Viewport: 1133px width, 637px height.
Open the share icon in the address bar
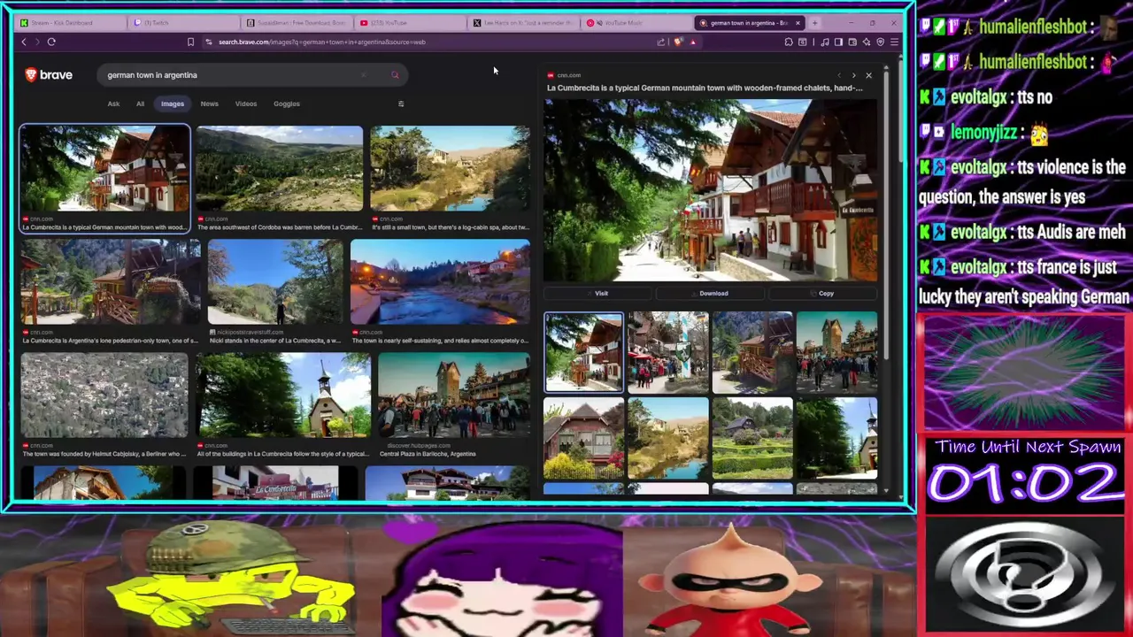(x=660, y=42)
